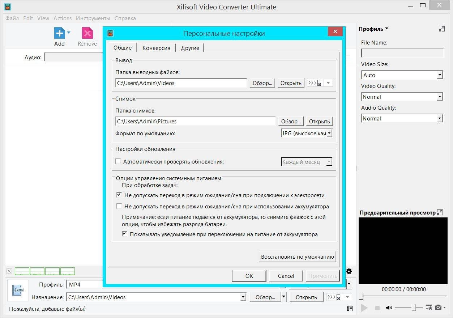The image size is (453, 318).
Task: Open the dropdown arrow next to camera icon
Action: [444, 308]
